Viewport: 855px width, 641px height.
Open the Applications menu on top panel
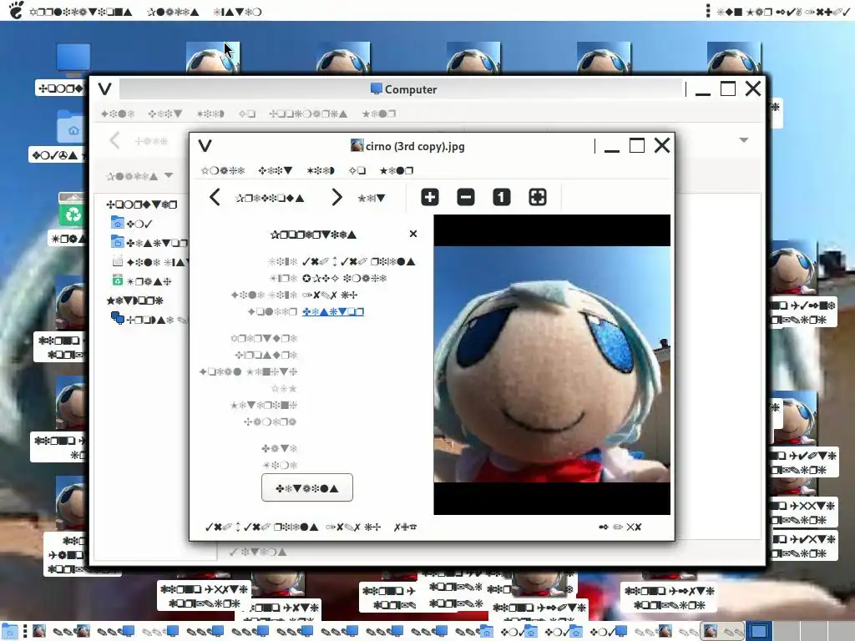coord(81,12)
